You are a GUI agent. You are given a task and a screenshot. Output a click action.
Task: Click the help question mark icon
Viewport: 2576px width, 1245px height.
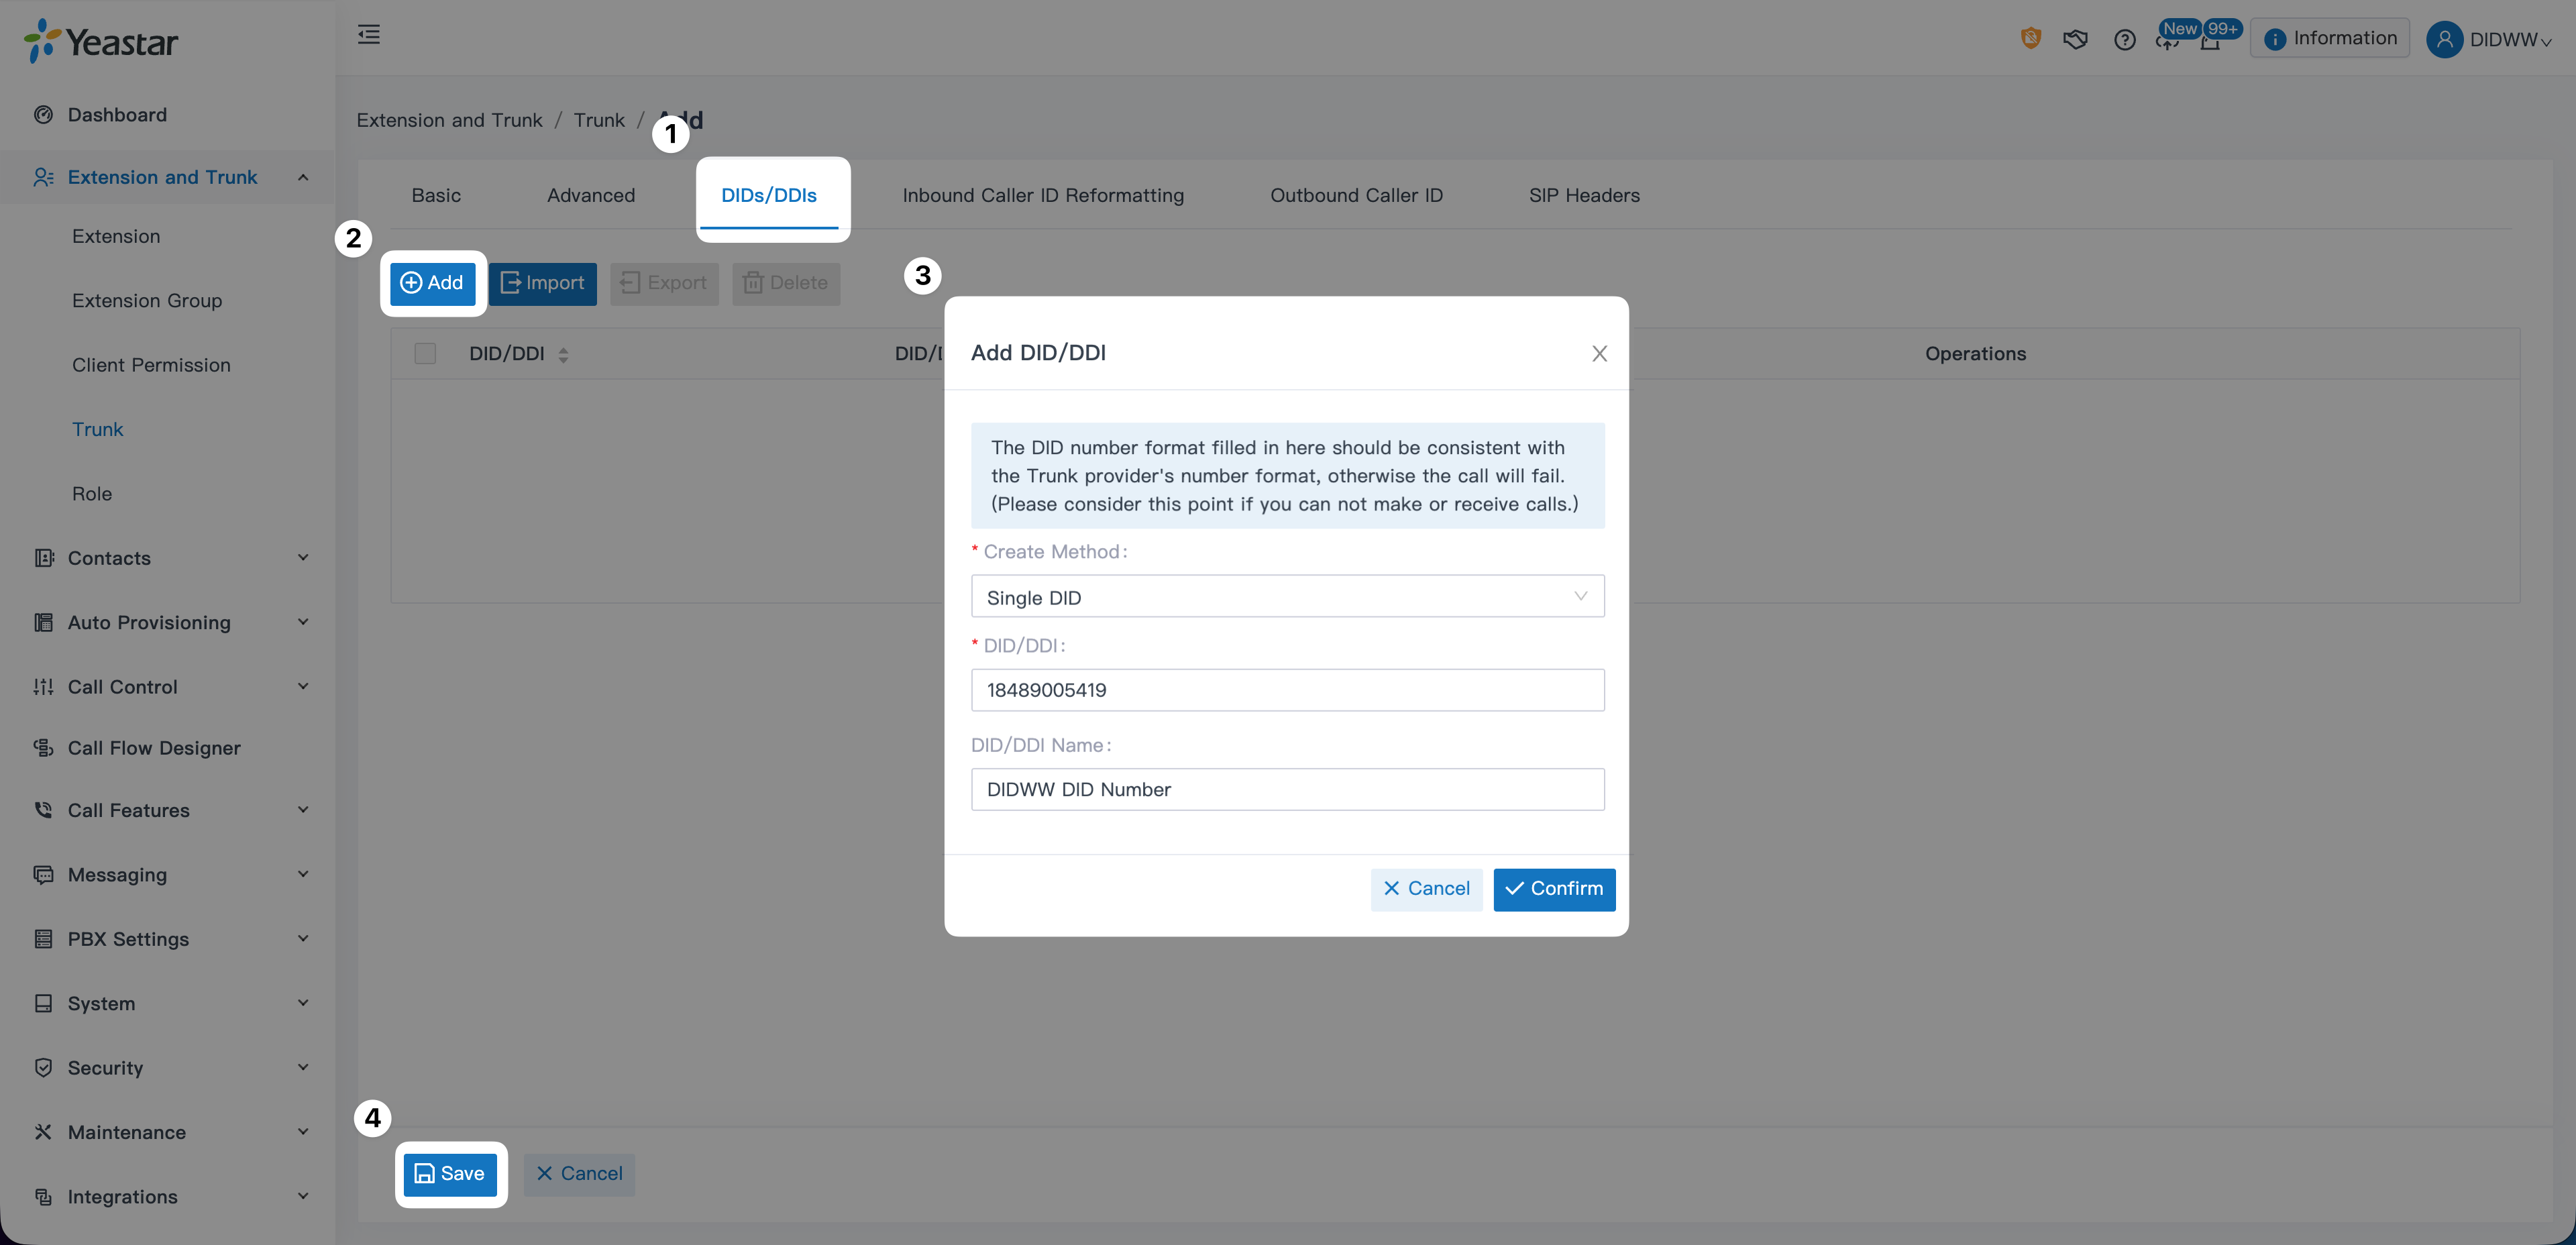pyautogui.click(x=2124, y=40)
